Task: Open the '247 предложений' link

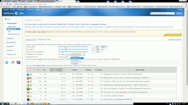Action: point(39,65)
